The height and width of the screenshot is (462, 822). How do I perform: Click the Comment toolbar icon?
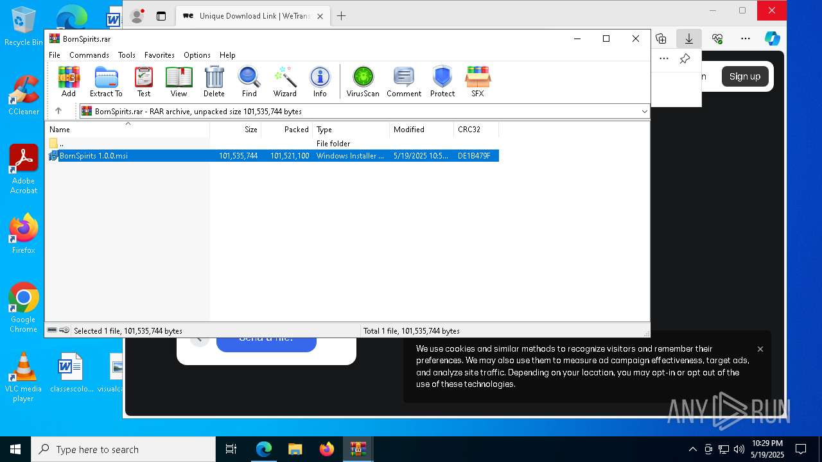[x=404, y=81]
